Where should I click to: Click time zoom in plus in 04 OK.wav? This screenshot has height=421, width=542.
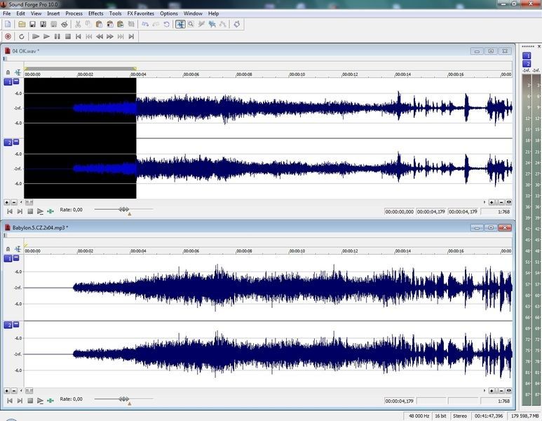coord(492,202)
